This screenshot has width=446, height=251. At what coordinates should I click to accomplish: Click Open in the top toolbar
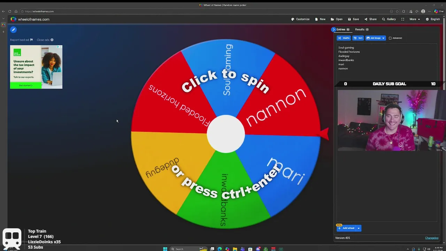pyautogui.click(x=337, y=19)
